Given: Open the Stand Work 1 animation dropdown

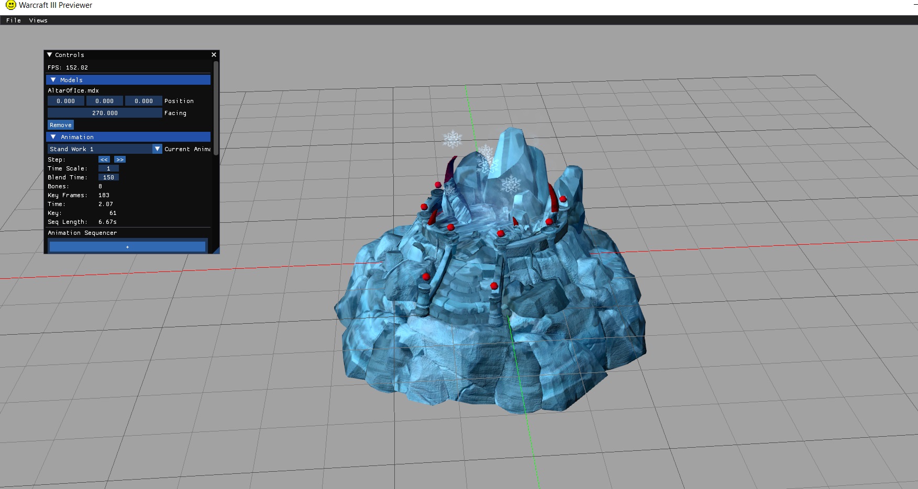Looking at the screenshot, I should pos(157,149).
